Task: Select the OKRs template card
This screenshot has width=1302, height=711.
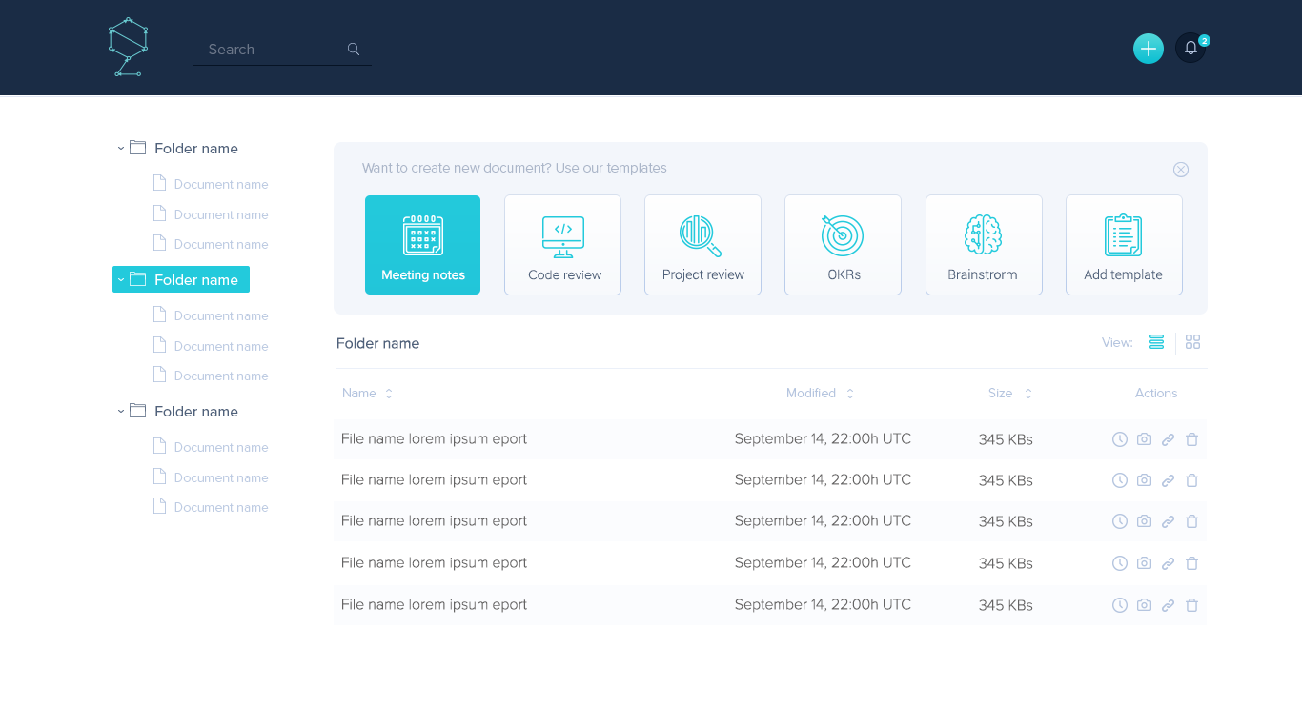Action: [844, 245]
